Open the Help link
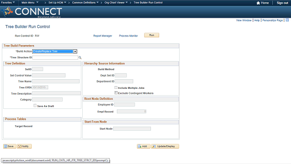Image resolution: width=291 pixels, height=164 pixels. (257, 20)
